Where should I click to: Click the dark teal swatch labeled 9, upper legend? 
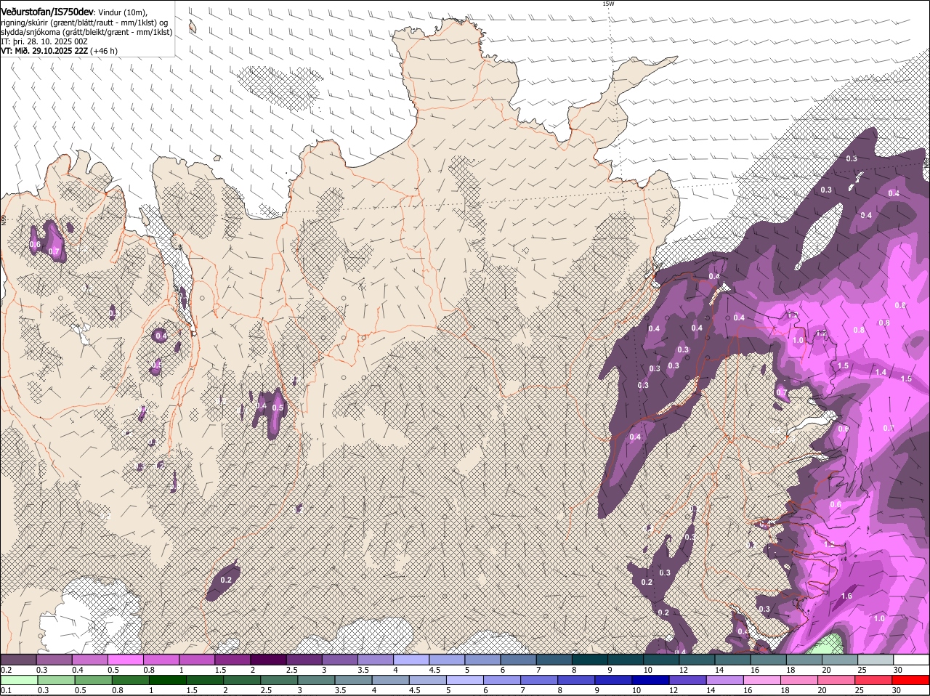(x=625, y=660)
